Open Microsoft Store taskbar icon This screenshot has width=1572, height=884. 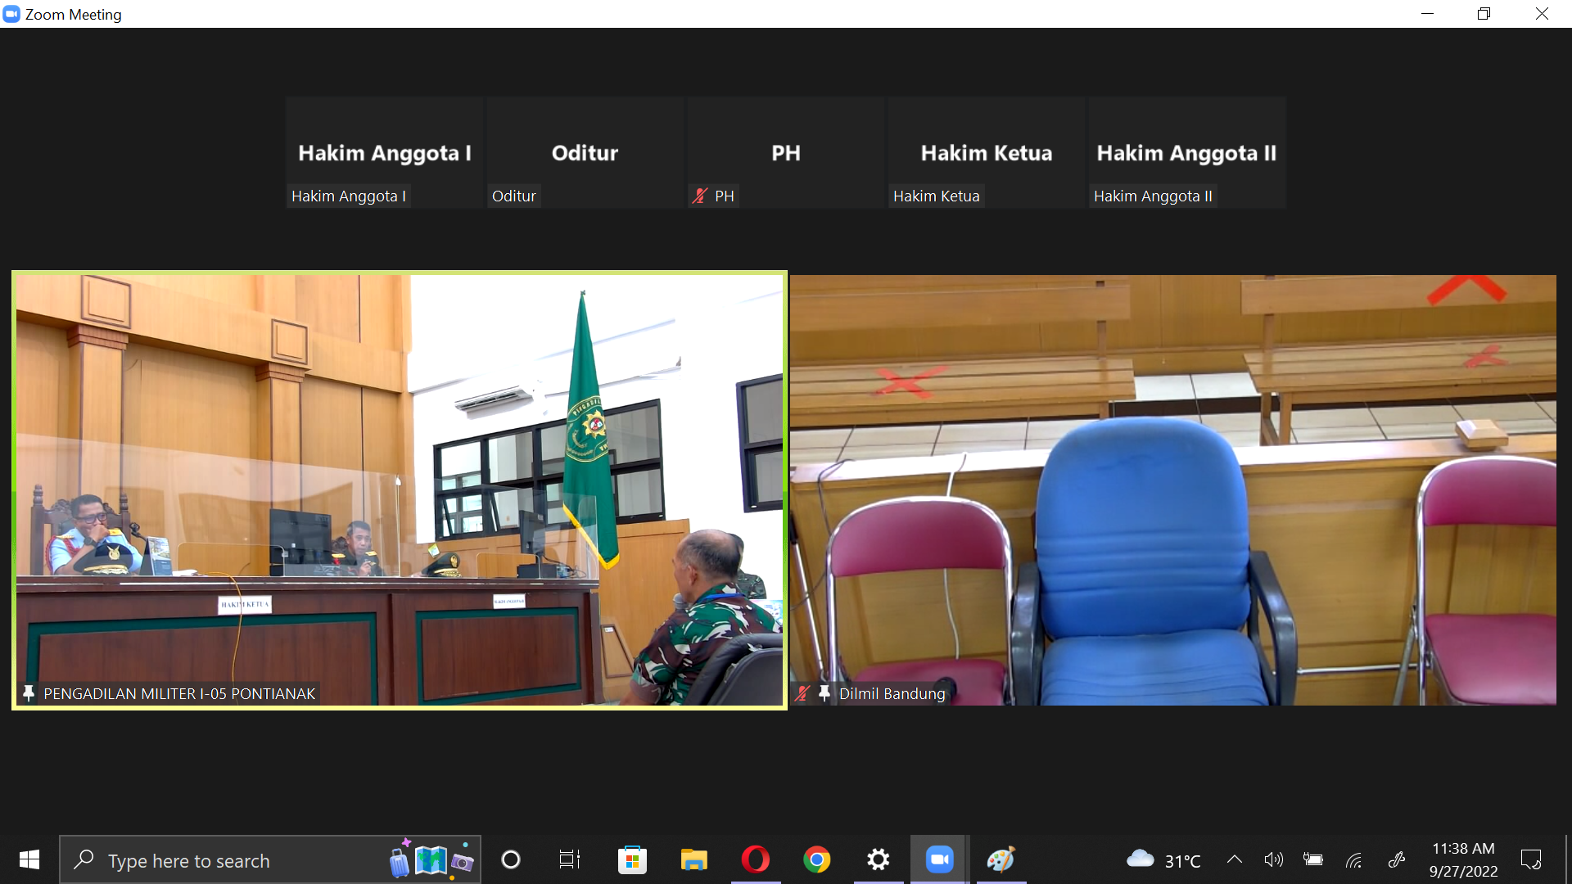[632, 859]
